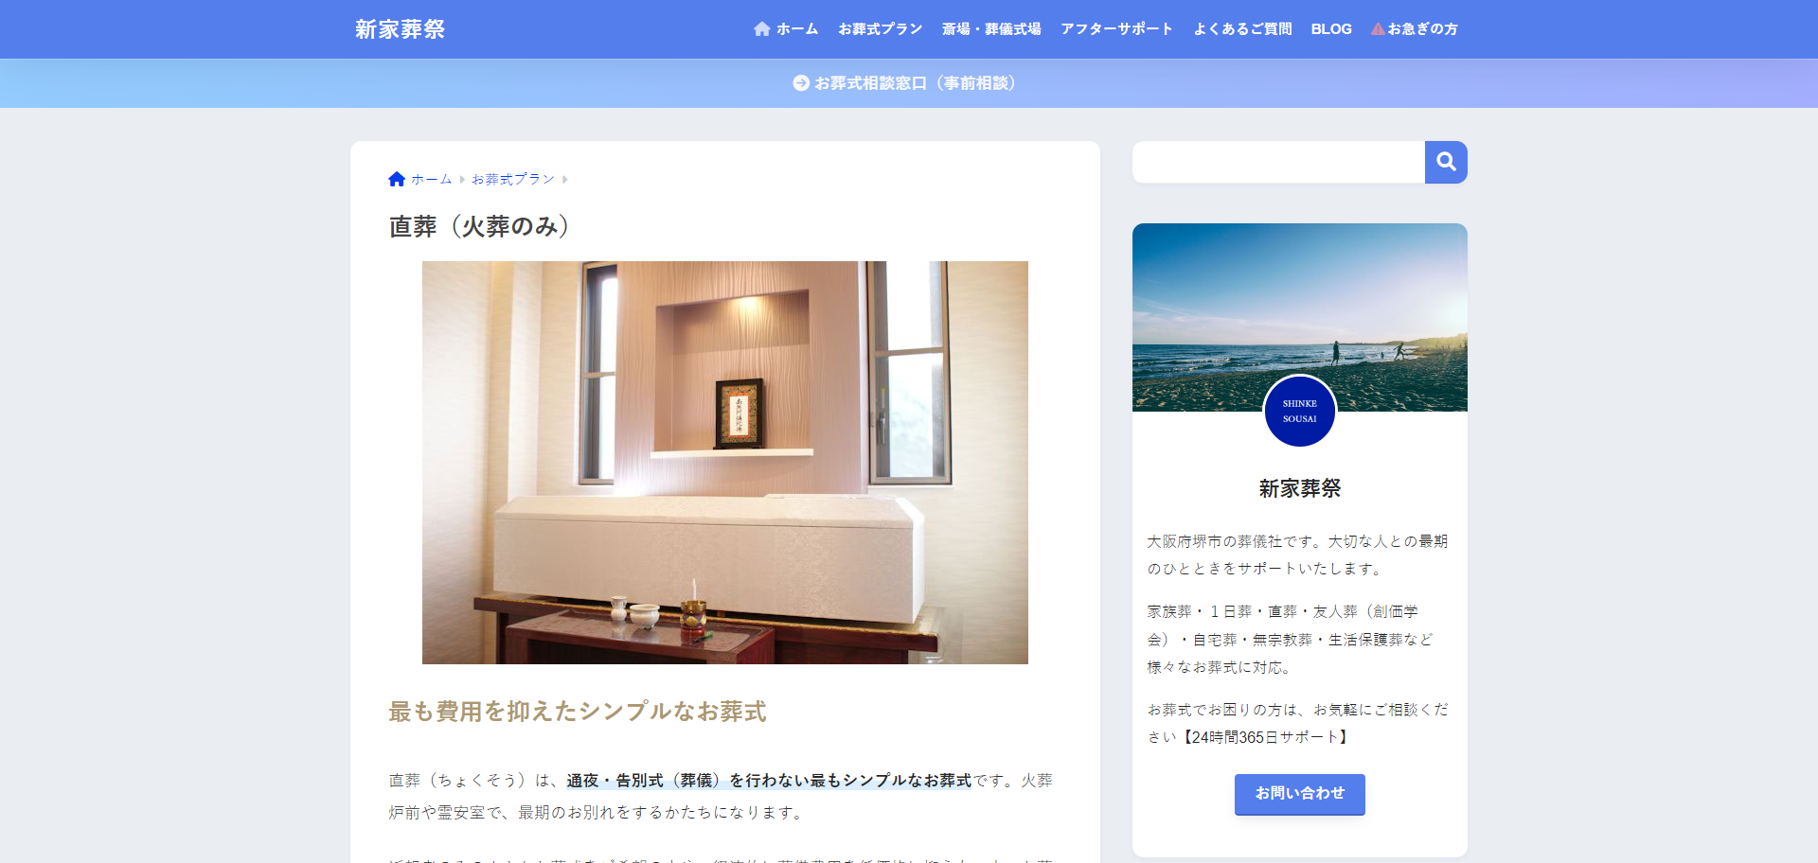Viewport: 1818px width, 863px height.
Task: Open the お葬式プラン menu item
Action: point(880,28)
